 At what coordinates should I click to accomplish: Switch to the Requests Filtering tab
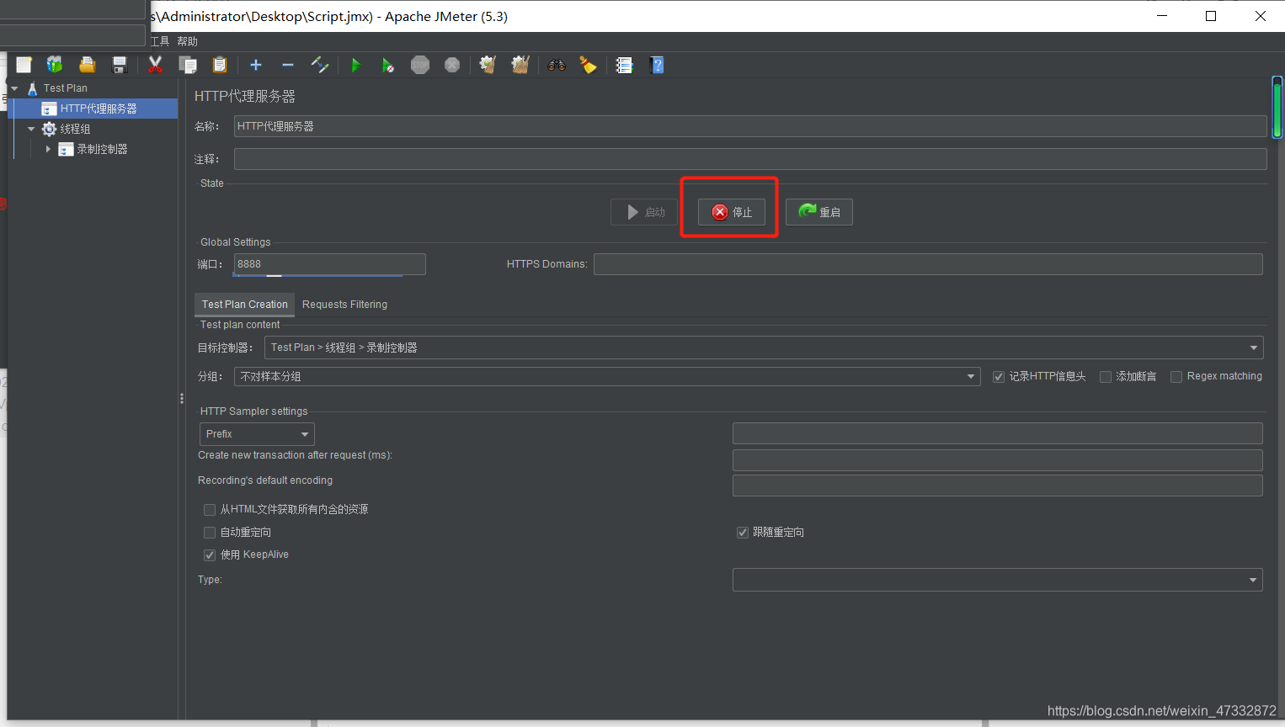(x=344, y=305)
